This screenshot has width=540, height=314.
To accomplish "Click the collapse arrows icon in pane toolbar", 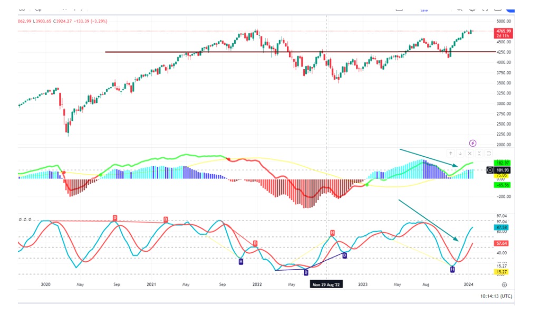I will point(478,154).
